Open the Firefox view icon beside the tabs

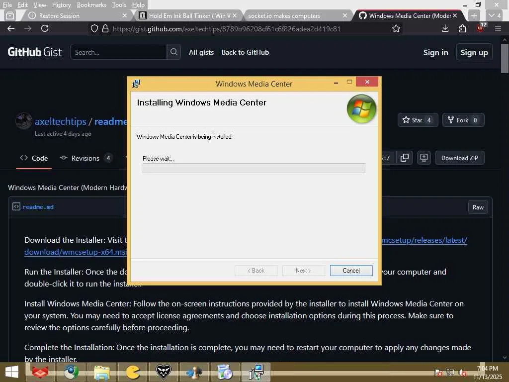(x=10, y=15)
